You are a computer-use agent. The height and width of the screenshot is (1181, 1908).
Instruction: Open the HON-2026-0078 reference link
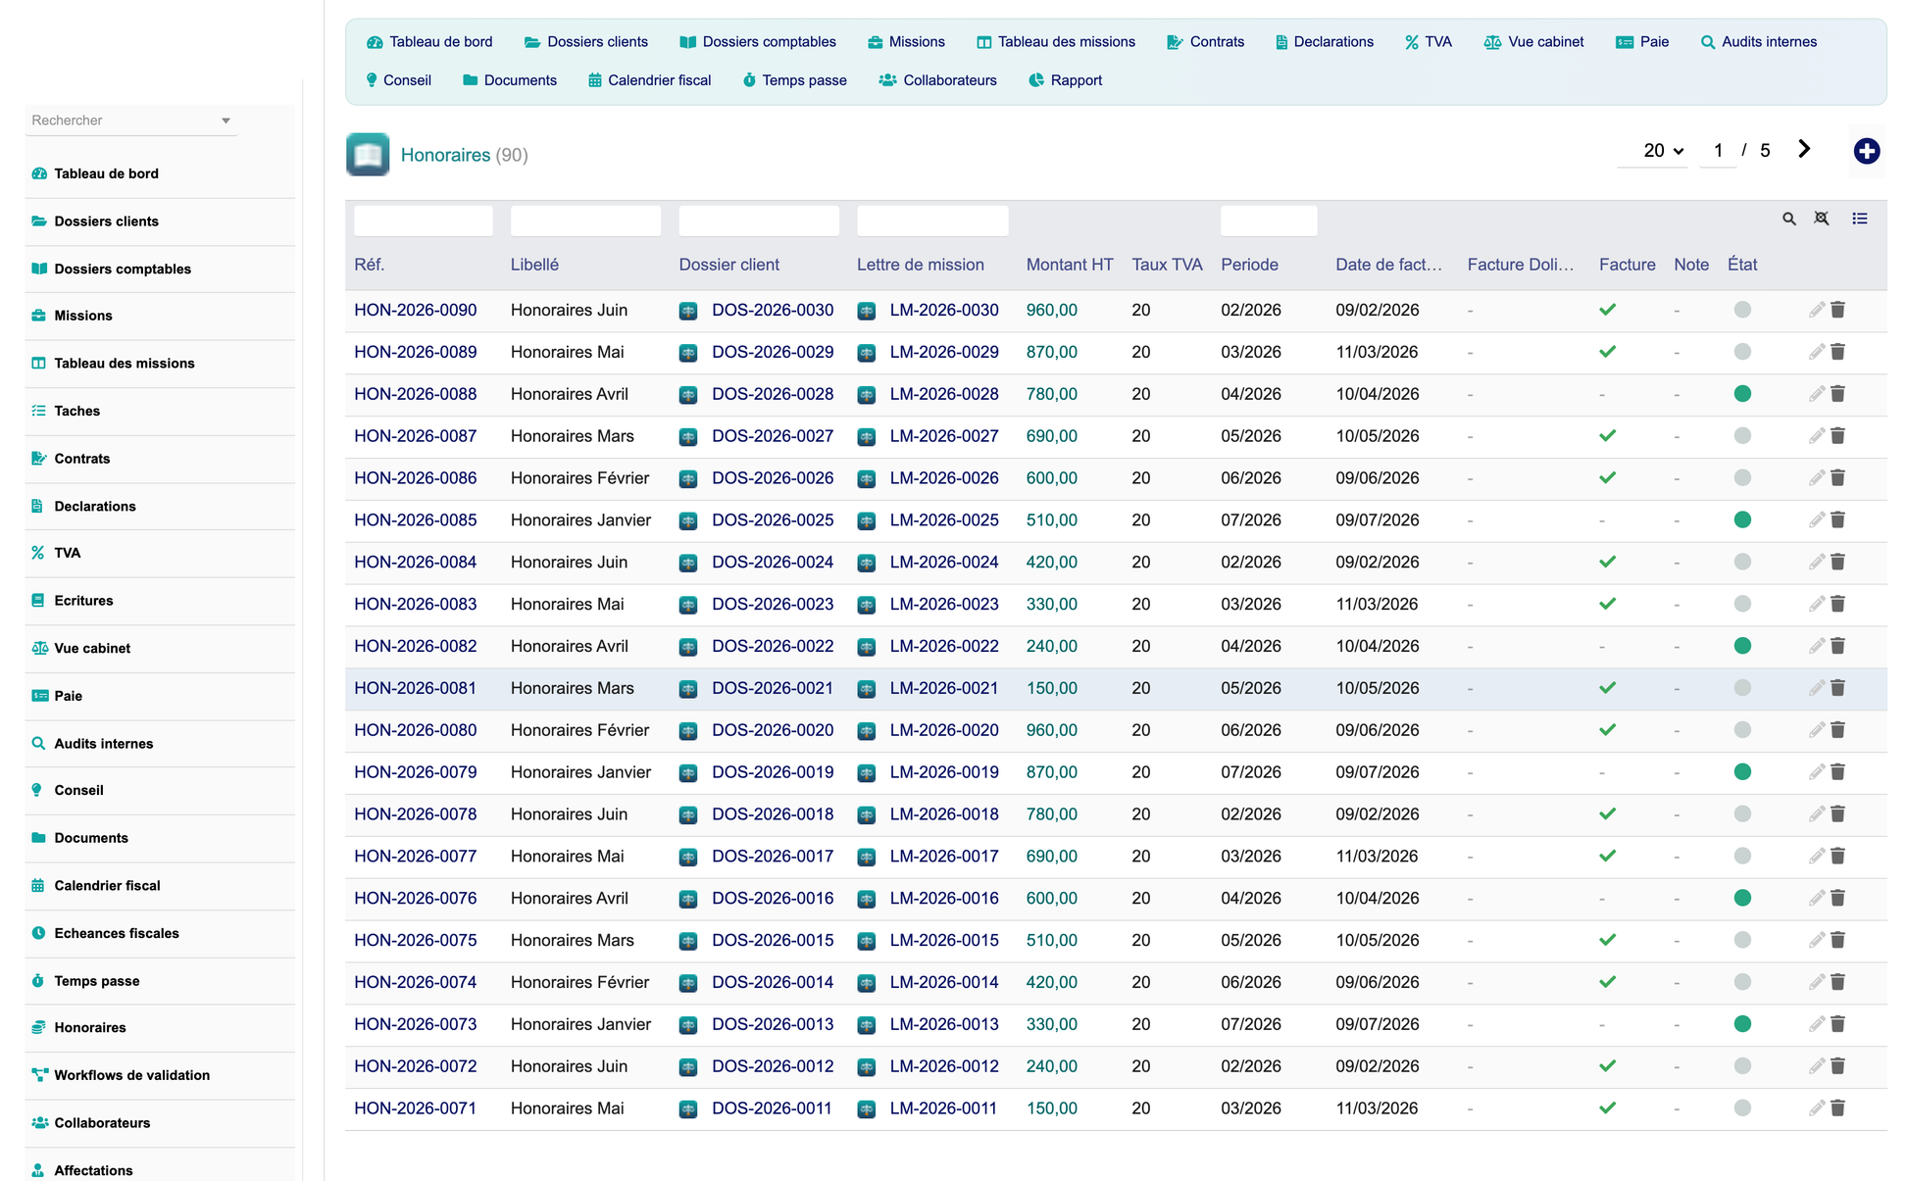click(x=416, y=814)
